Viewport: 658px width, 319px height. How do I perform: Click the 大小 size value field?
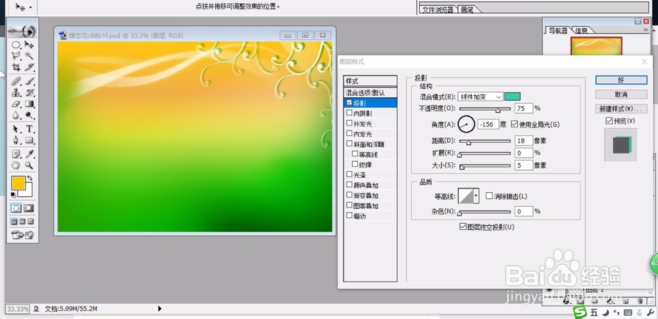pyautogui.click(x=524, y=165)
